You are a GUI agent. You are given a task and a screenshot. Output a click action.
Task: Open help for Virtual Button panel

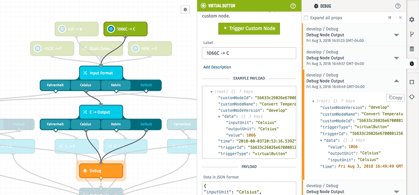[293, 6]
